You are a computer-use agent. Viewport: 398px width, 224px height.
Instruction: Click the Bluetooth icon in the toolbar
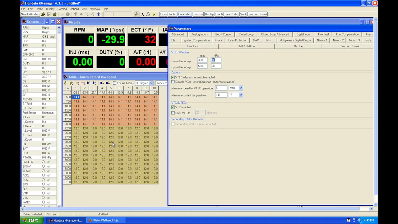pyautogui.click(x=98, y=14)
